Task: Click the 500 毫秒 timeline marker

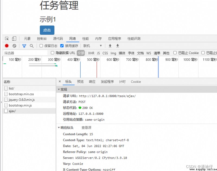Action: (93, 60)
